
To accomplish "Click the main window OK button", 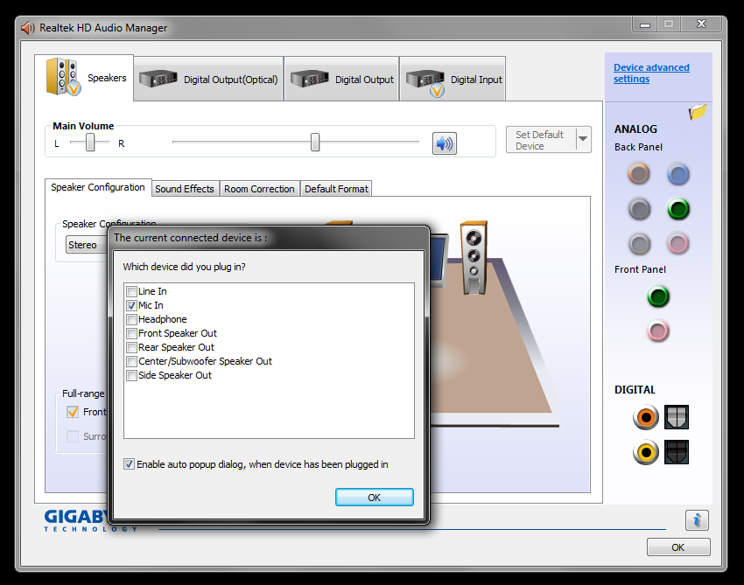I will click(x=678, y=547).
